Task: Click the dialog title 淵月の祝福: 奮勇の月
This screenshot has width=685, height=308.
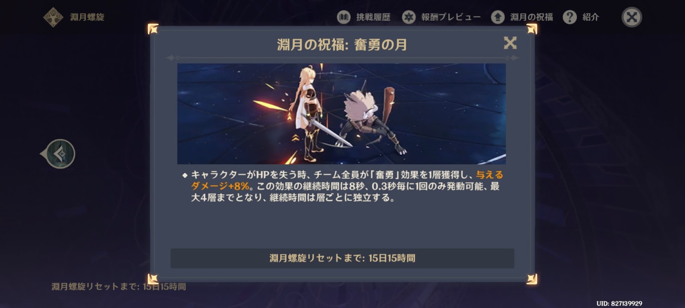Action: (x=342, y=44)
